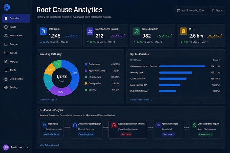Select Overview in the sidebar
The image size is (230, 153).
click(16, 18)
